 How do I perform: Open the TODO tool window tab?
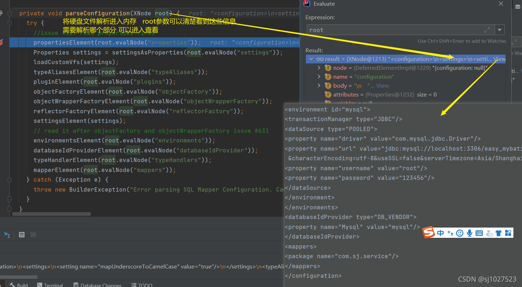point(142,285)
